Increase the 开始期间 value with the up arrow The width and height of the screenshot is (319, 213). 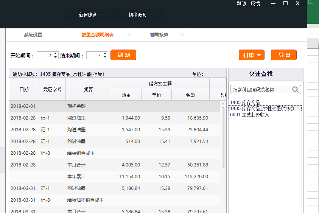click(x=56, y=53)
